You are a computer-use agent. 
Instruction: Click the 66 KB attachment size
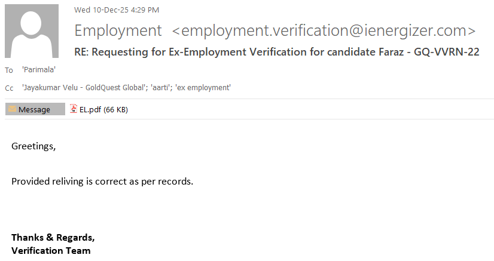[116, 110]
